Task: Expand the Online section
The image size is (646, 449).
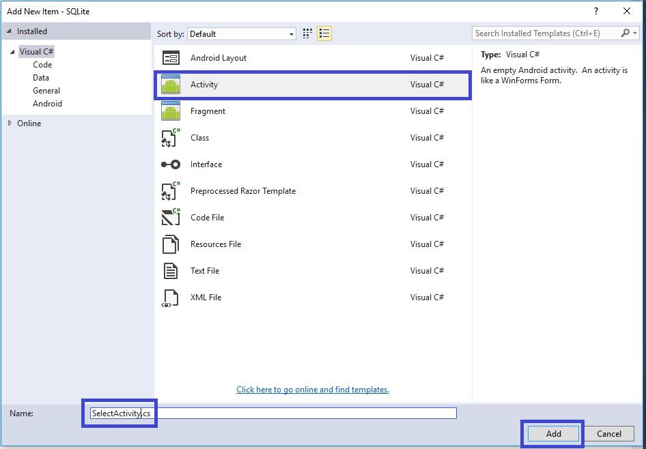Action: 10,123
